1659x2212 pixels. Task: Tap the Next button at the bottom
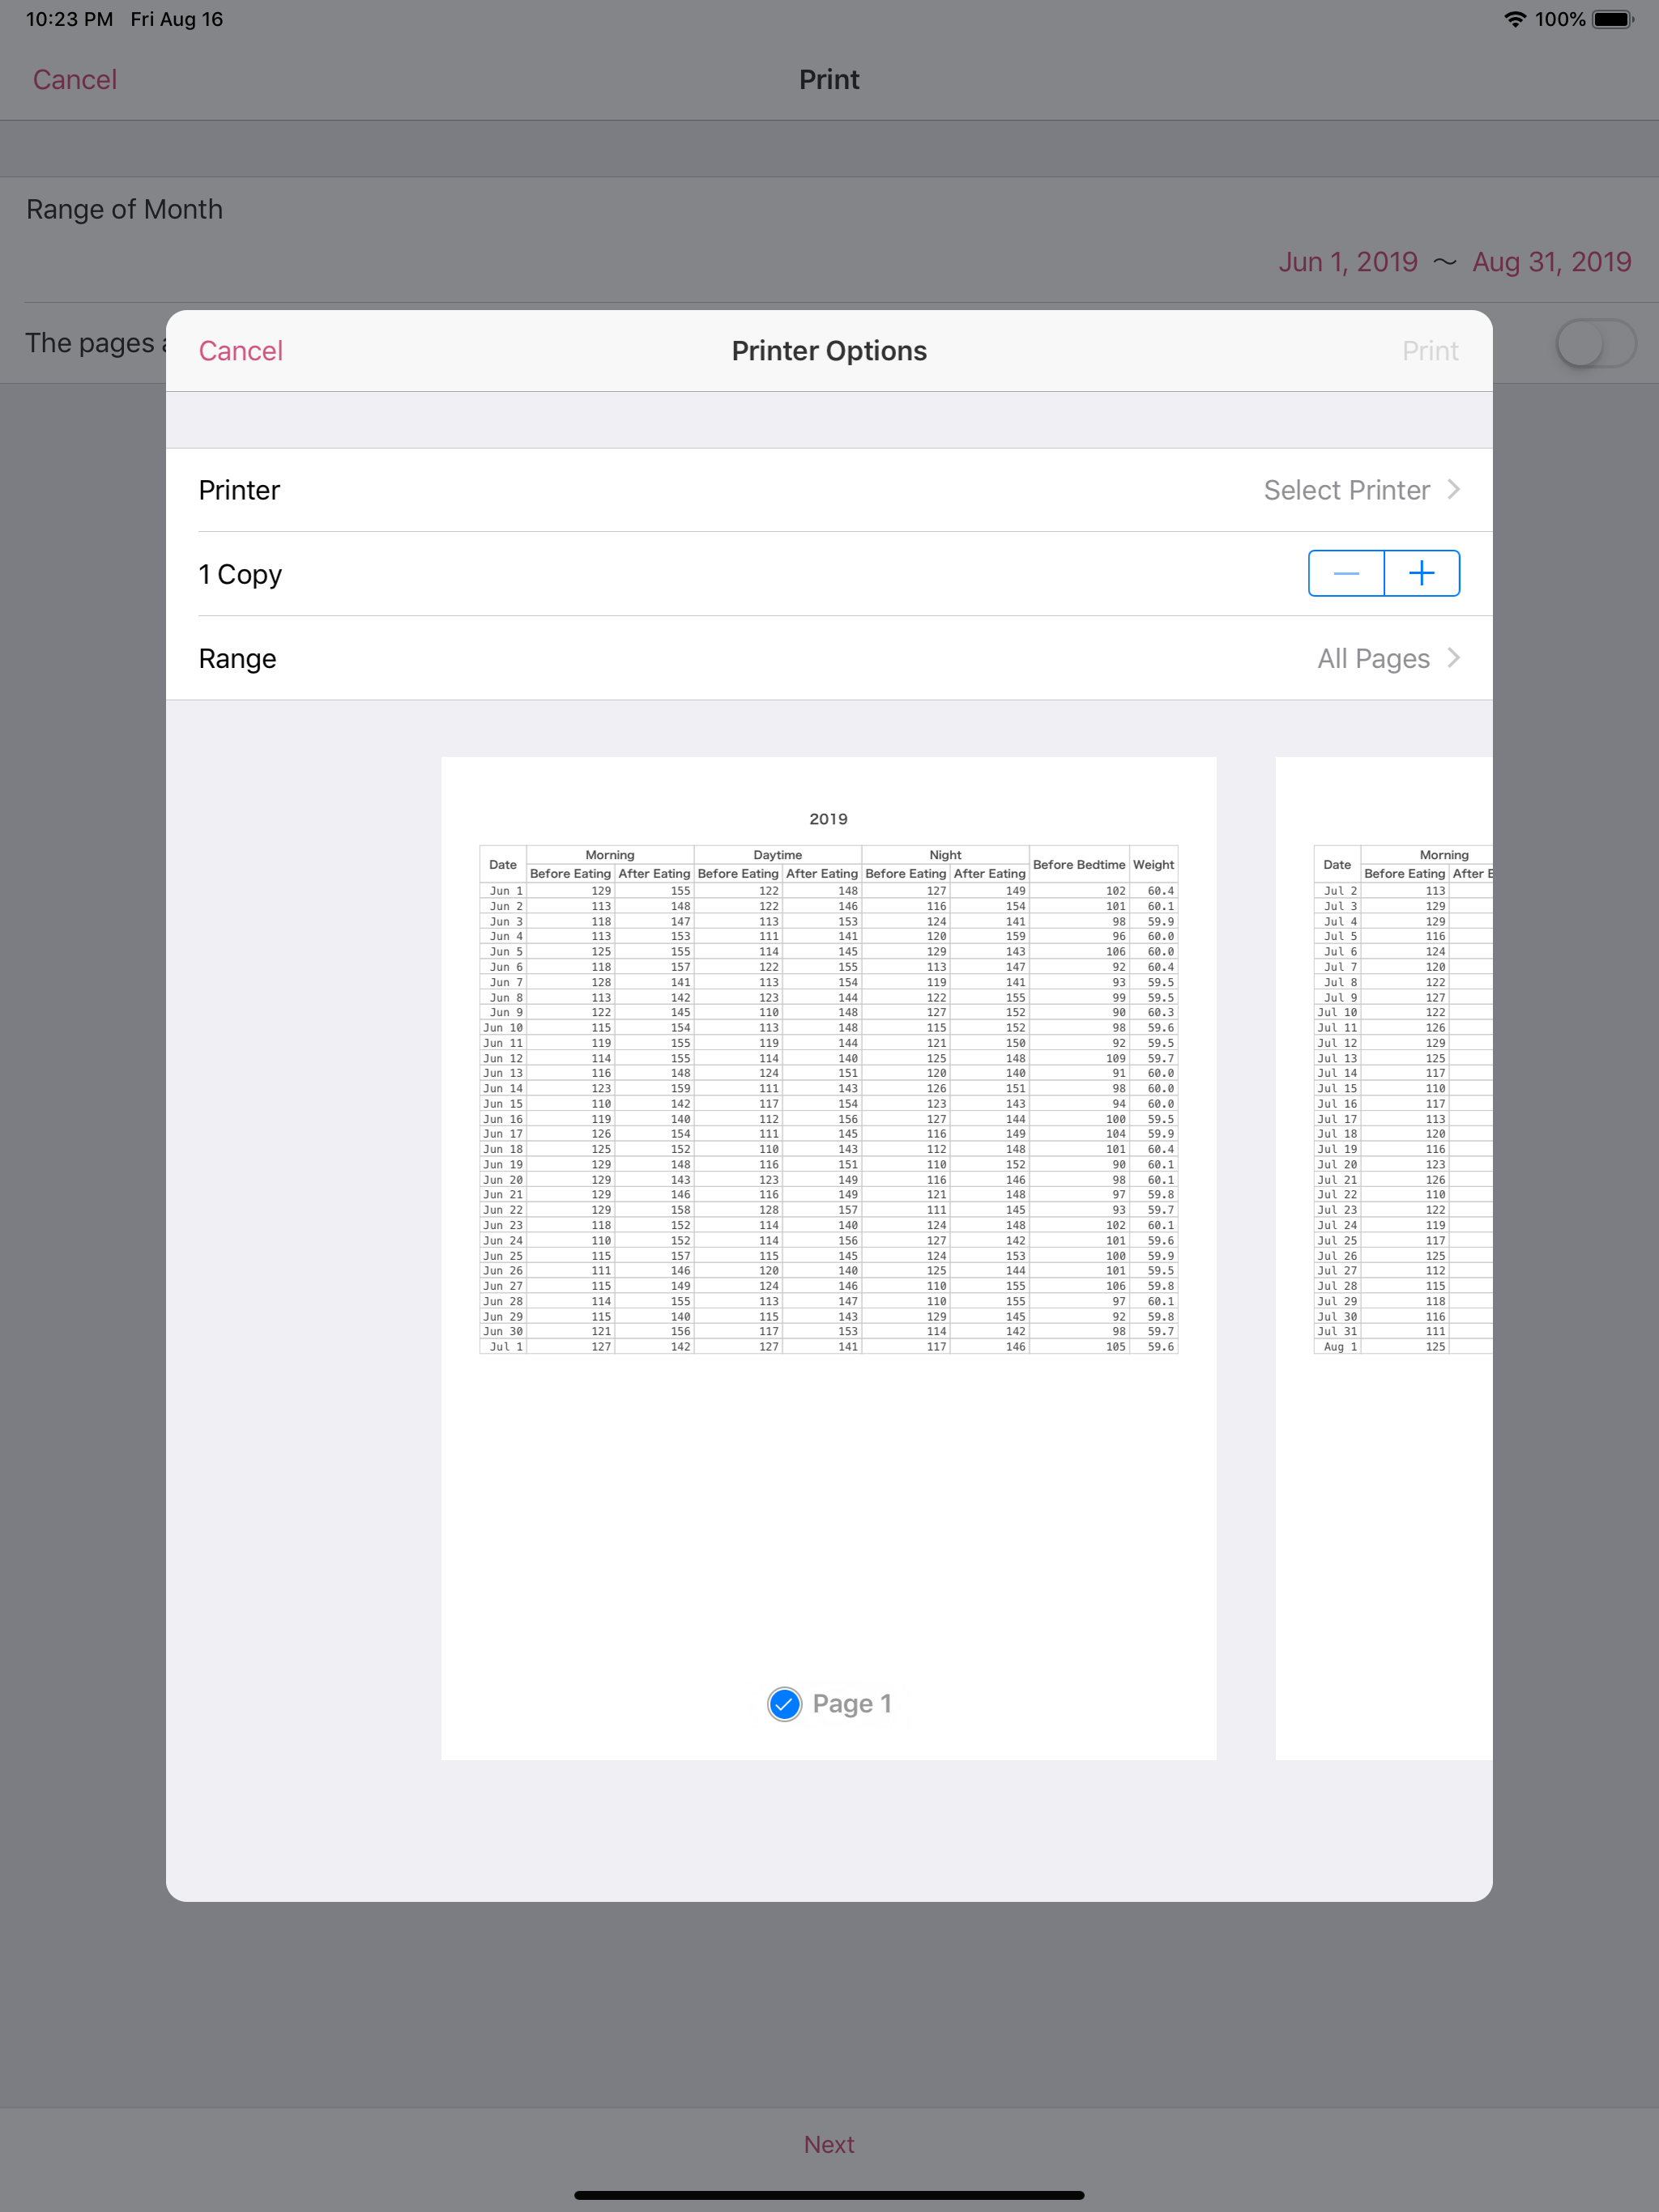[829, 2144]
